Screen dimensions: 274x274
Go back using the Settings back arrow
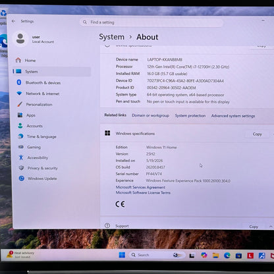tap(14, 21)
